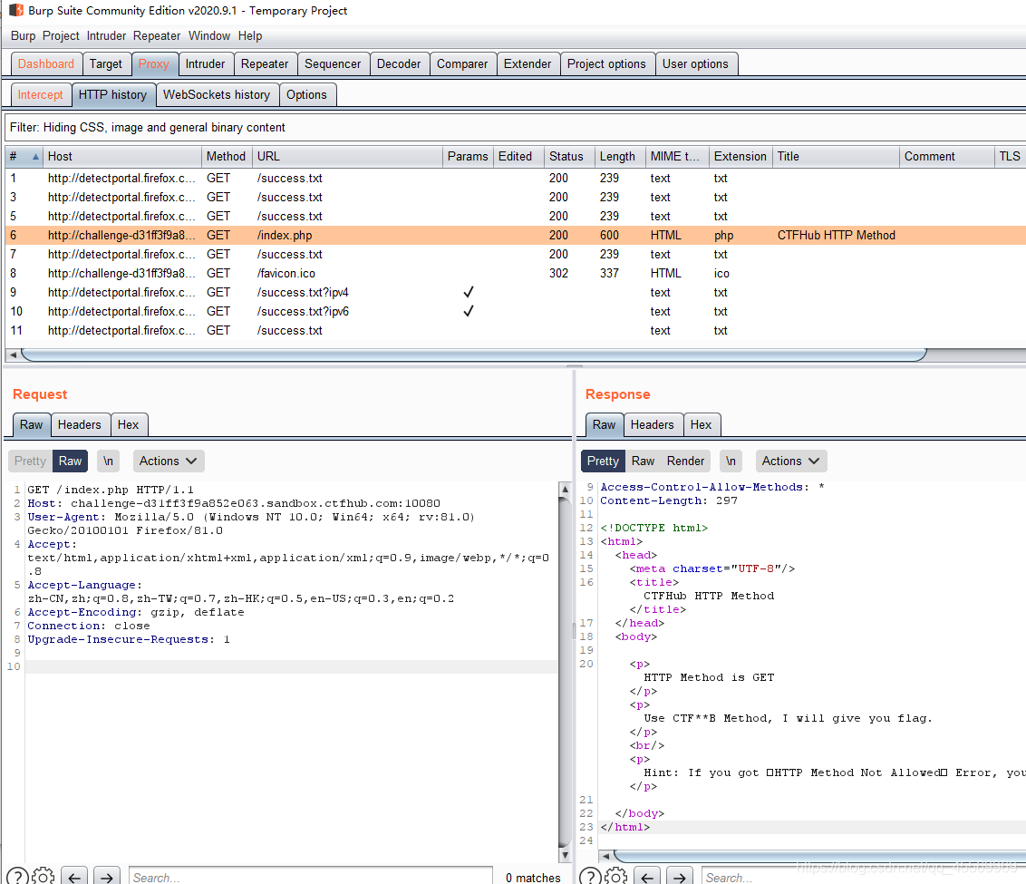Go to previous match in Response search
Image resolution: width=1026 pixels, height=884 pixels.
click(647, 877)
